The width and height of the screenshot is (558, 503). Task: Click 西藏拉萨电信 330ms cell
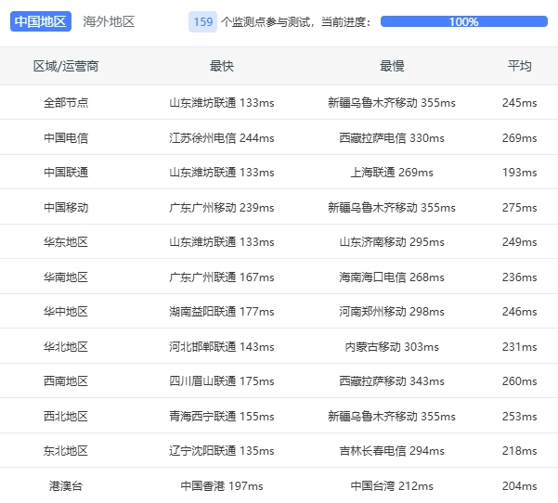(x=392, y=137)
